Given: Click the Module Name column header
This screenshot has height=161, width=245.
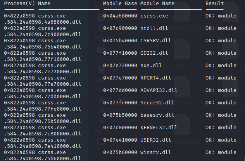Looking at the screenshot, I should [157, 3].
